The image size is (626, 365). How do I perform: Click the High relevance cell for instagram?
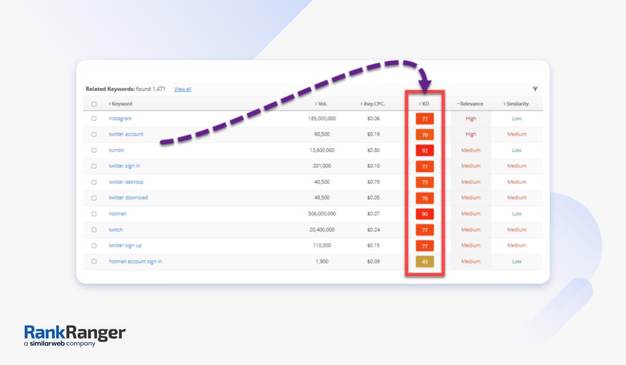click(471, 118)
